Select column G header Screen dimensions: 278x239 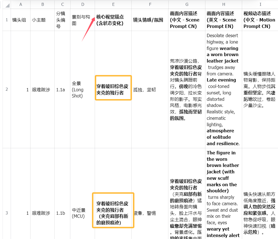tap(187, 4)
